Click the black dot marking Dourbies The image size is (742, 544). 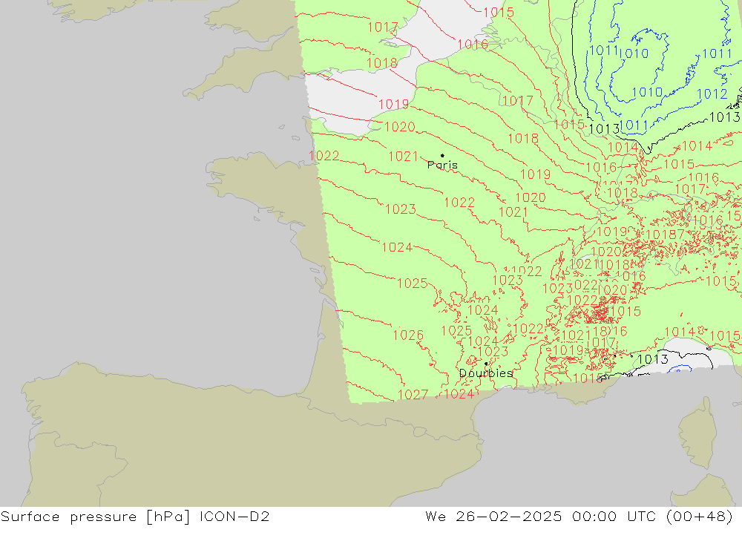(486, 364)
